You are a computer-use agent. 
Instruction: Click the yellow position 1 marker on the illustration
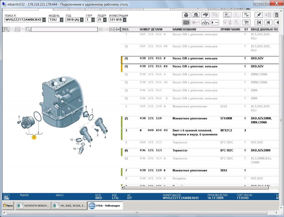point(34,137)
